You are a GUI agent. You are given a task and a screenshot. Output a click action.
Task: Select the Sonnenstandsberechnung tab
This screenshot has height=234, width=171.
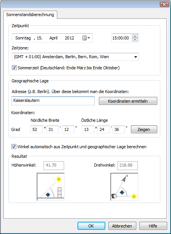coord(30,15)
